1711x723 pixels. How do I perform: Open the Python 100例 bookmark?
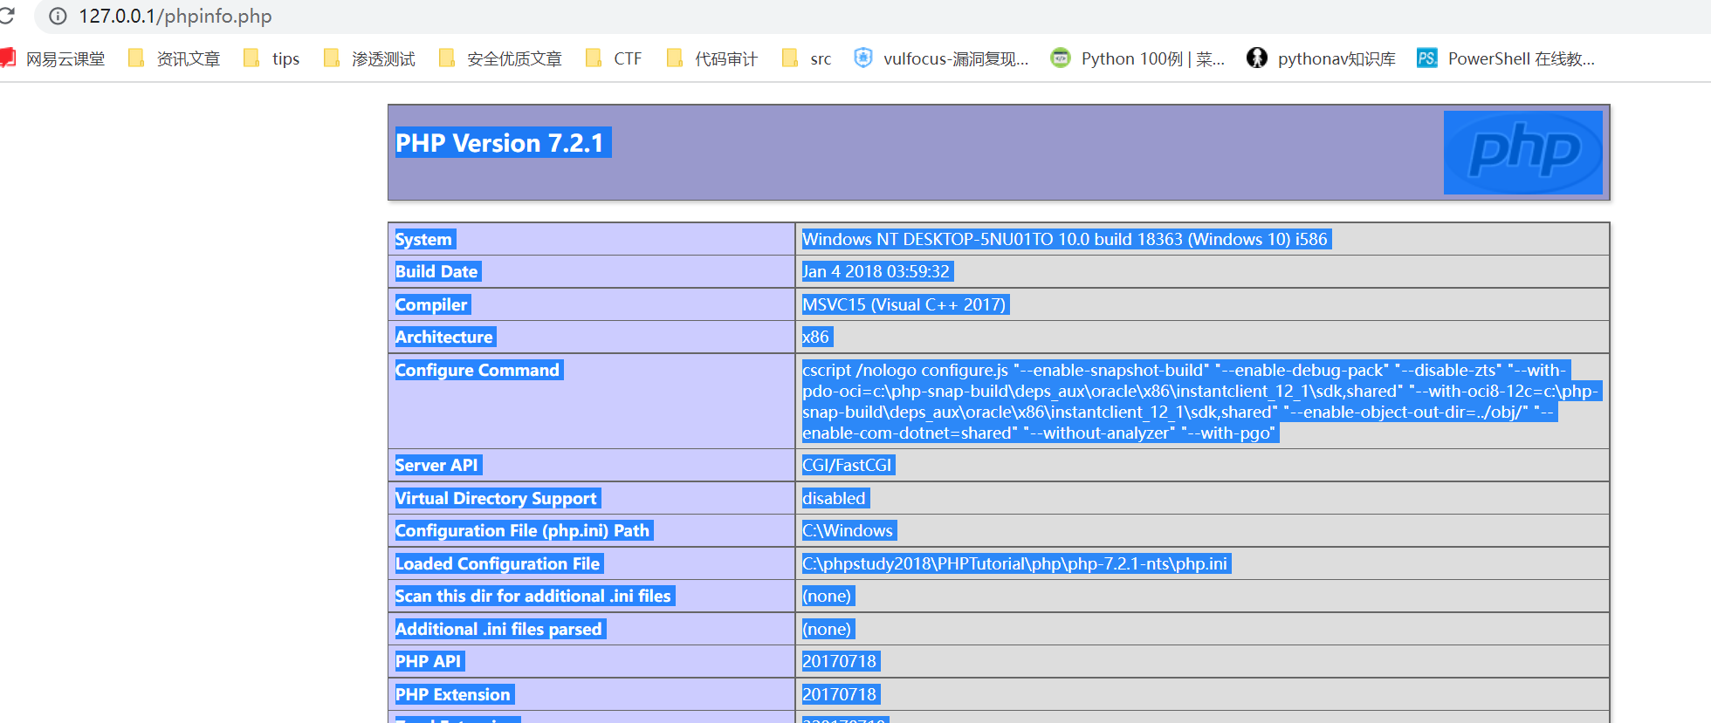[1138, 58]
